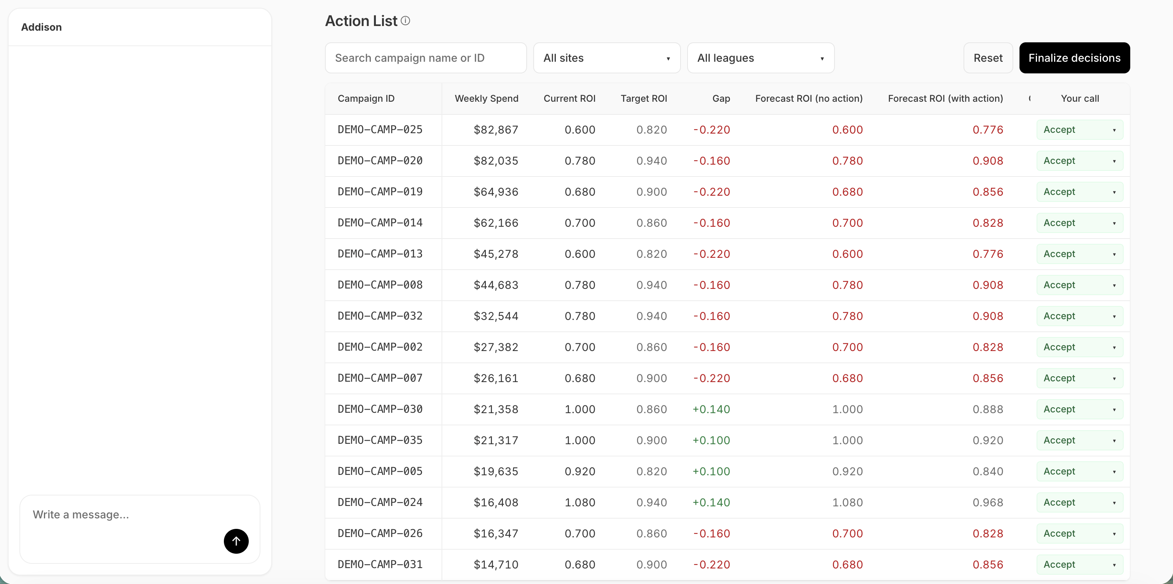Expand the call selector for DEMO-CAMP-005
Screen dimensions: 1173x584
1080,472
